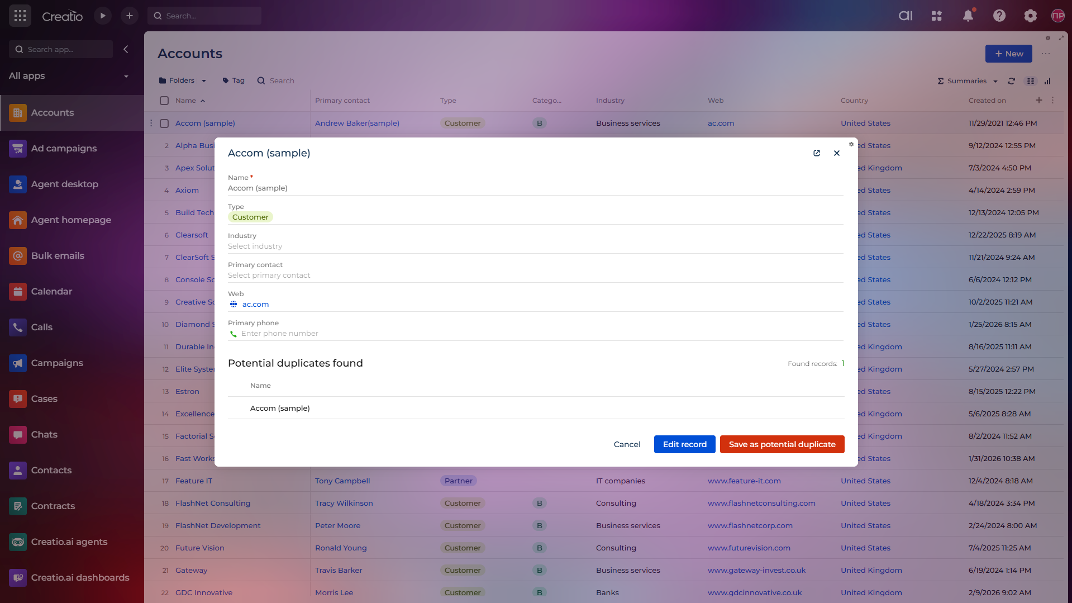The image size is (1072, 603).
Task: Refresh the accounts list
Action: click(x=1011, y=81)
